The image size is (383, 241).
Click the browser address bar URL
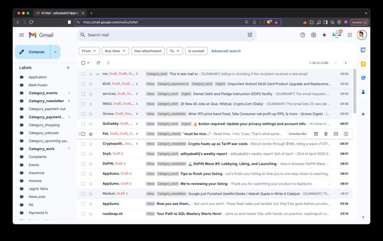pyautogui.click(x=110, y=22)
